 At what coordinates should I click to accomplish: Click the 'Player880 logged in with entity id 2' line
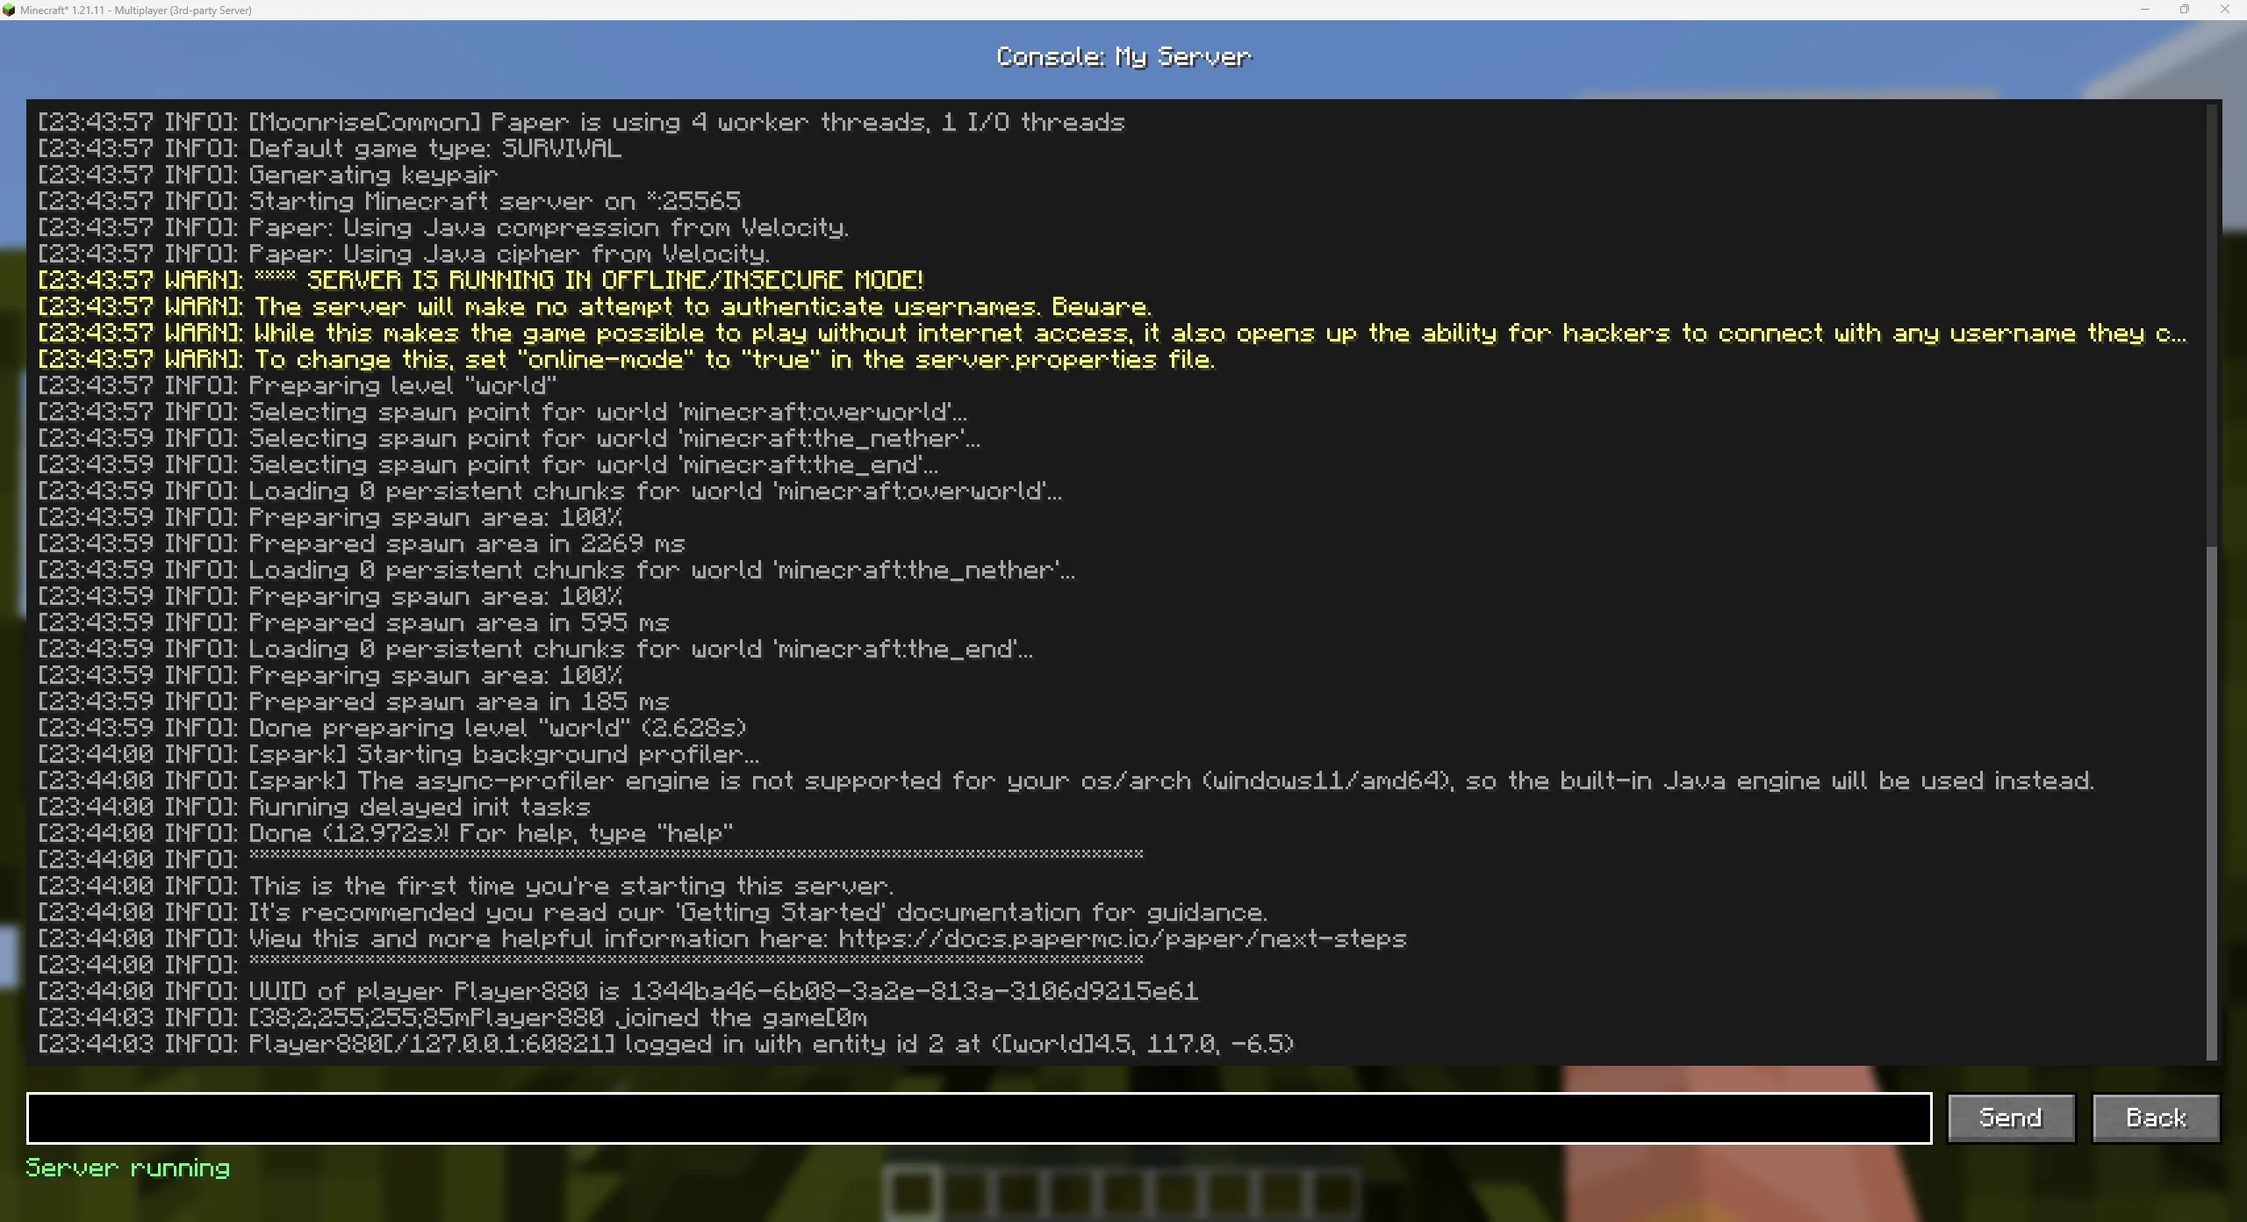(x=666, y=1044)
